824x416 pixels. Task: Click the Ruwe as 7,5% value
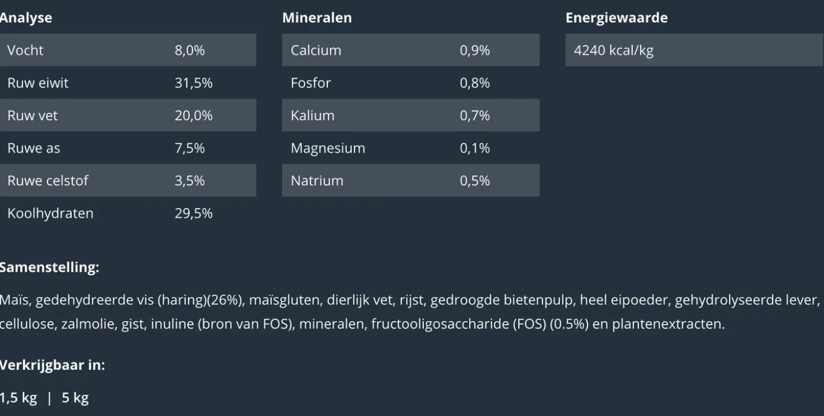(x=190, y=148)
